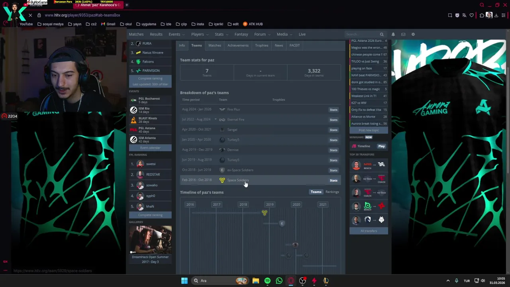Open Results in the HLTV menu
Viewport: 510px width, 287px height.
point(156,34)
